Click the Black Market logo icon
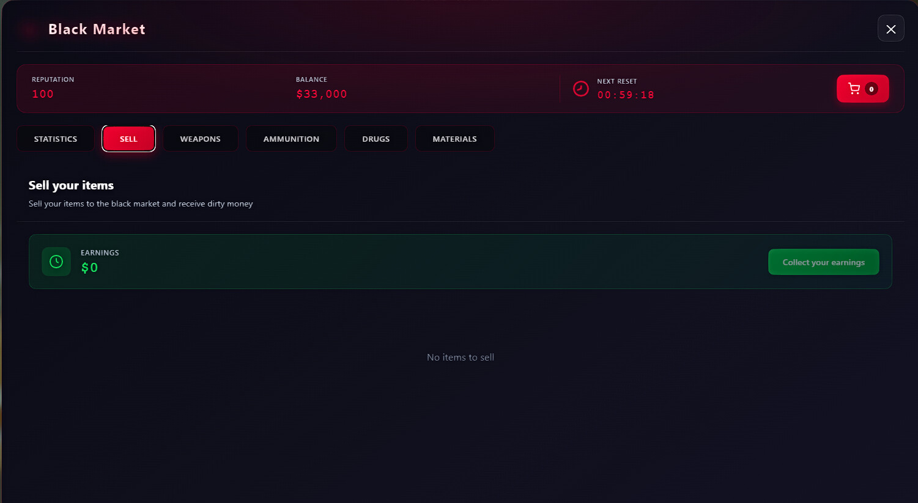 [x=29, y=29]
